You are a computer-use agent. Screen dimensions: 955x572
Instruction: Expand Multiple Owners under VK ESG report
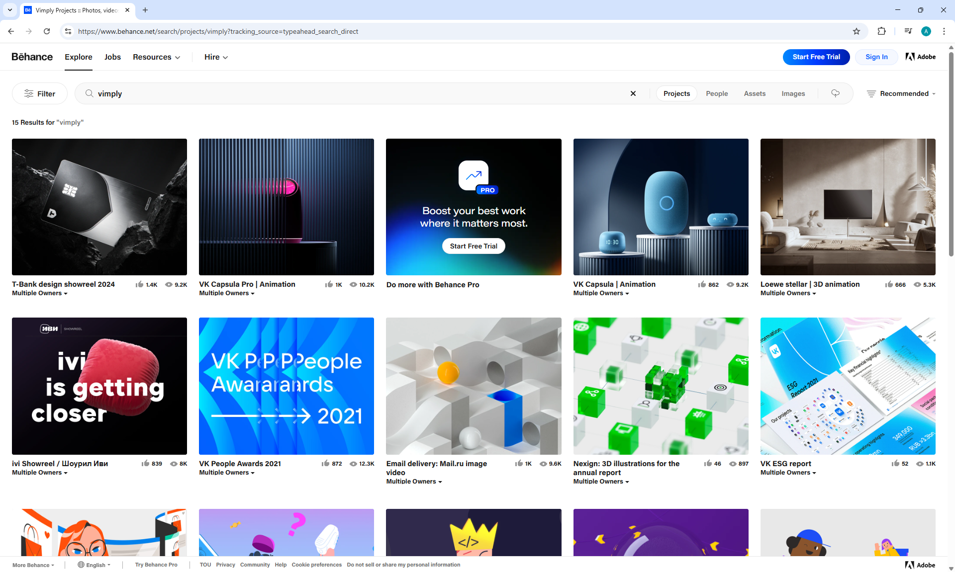788,473
